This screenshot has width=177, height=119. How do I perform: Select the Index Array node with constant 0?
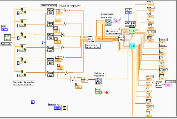click(x=23, y=11)
